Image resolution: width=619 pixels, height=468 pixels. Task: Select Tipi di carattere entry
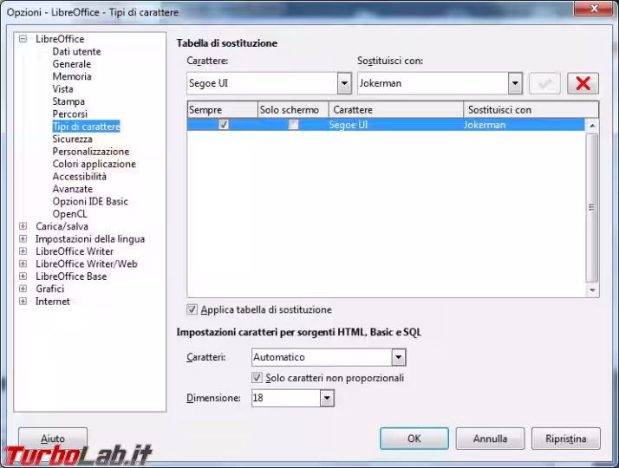tap(86, 127)
